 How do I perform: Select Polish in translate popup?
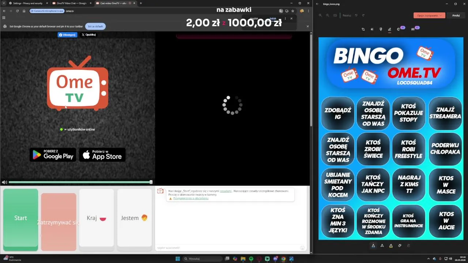click(x=273, y=18)
